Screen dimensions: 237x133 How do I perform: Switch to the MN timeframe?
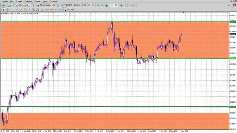coord(73,10)
